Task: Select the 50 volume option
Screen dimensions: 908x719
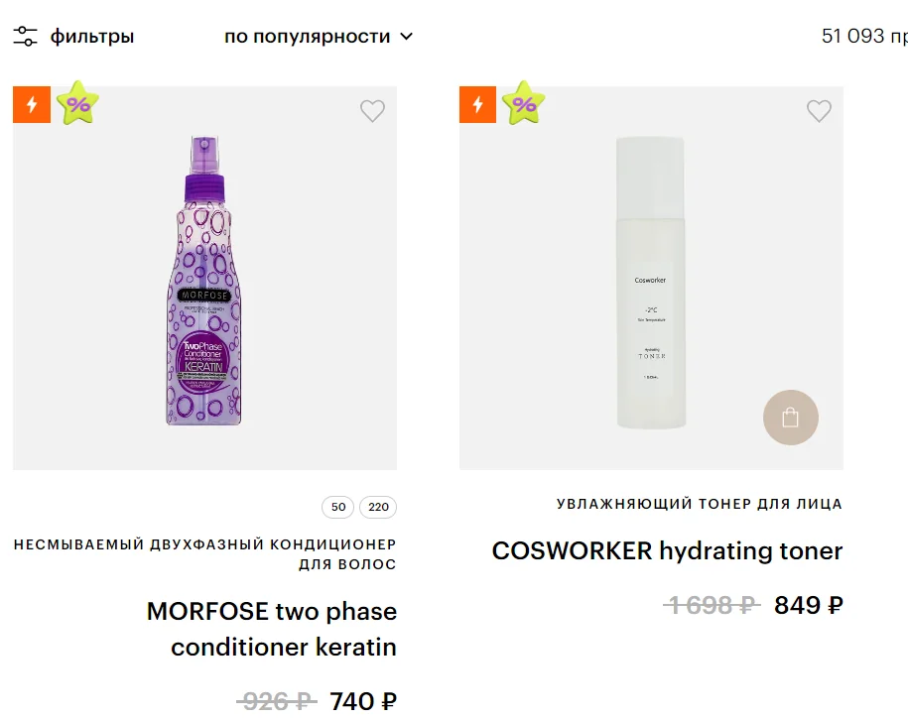Action: (338, 507)
